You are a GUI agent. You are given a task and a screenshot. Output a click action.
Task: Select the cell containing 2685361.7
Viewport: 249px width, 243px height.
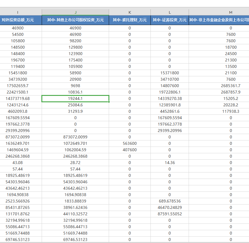pyautogui.click(x=231, y=86)
